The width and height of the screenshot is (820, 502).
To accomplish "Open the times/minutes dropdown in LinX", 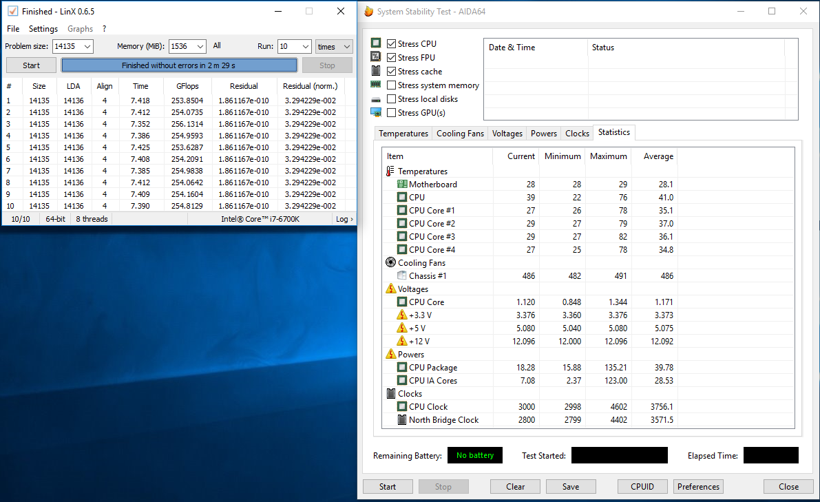I will coord(334,47).
